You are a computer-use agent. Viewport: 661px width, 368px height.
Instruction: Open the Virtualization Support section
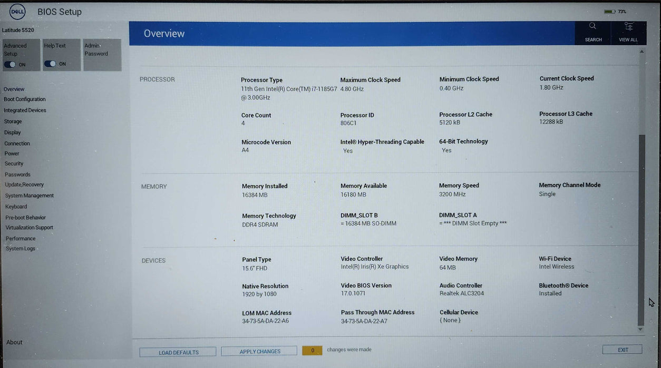[x=30, y=228]
